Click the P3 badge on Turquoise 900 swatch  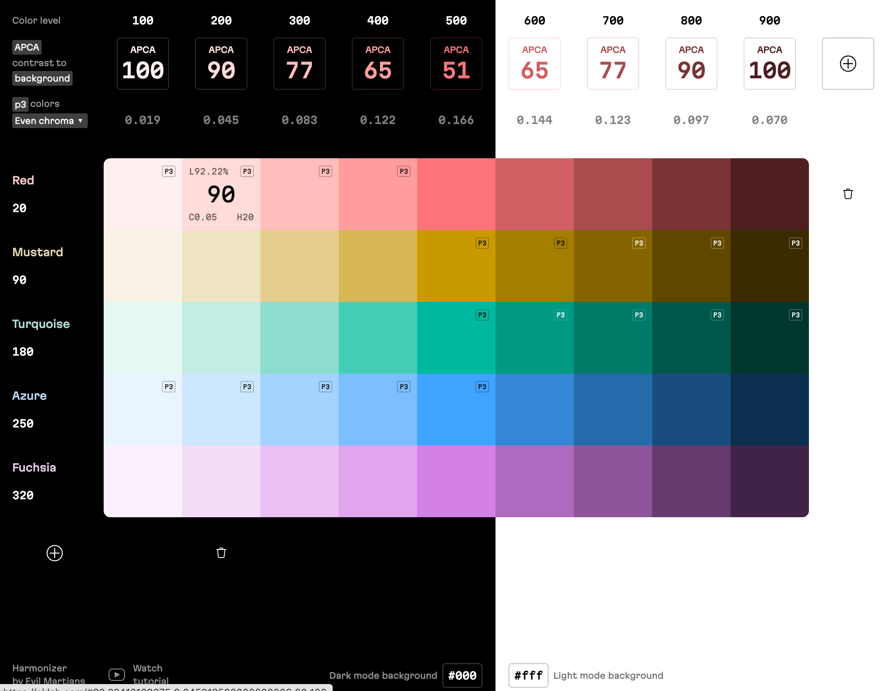tap(795, 314)
